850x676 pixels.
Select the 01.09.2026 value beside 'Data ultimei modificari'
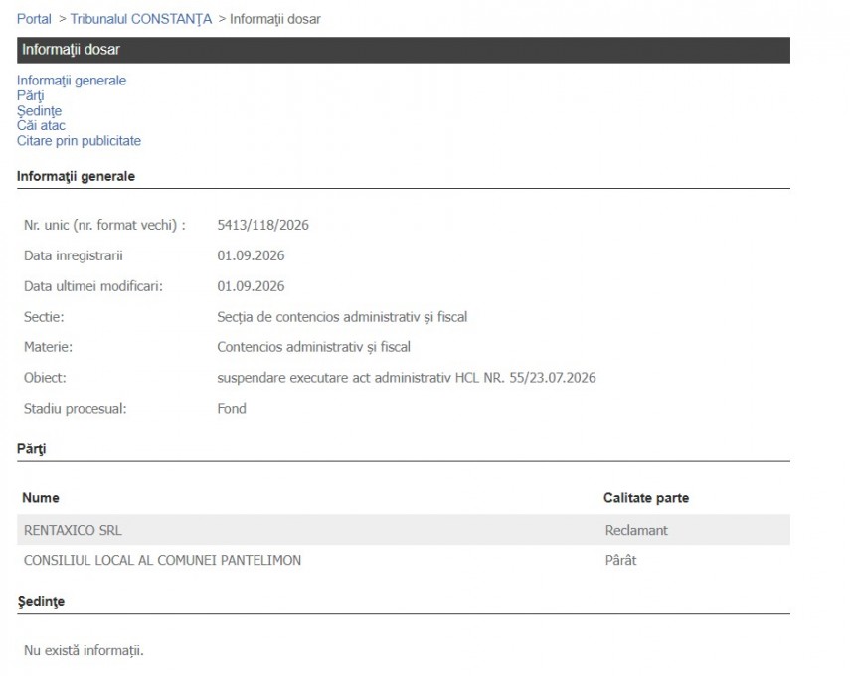point(251,286)
